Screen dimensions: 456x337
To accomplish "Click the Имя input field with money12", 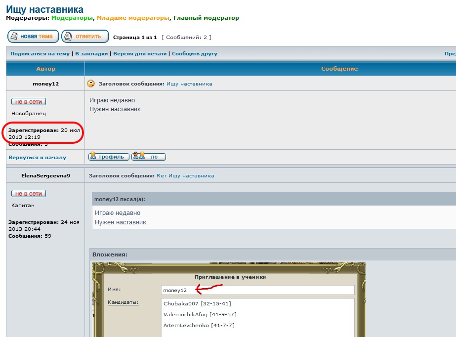I will tap(257, 290).
